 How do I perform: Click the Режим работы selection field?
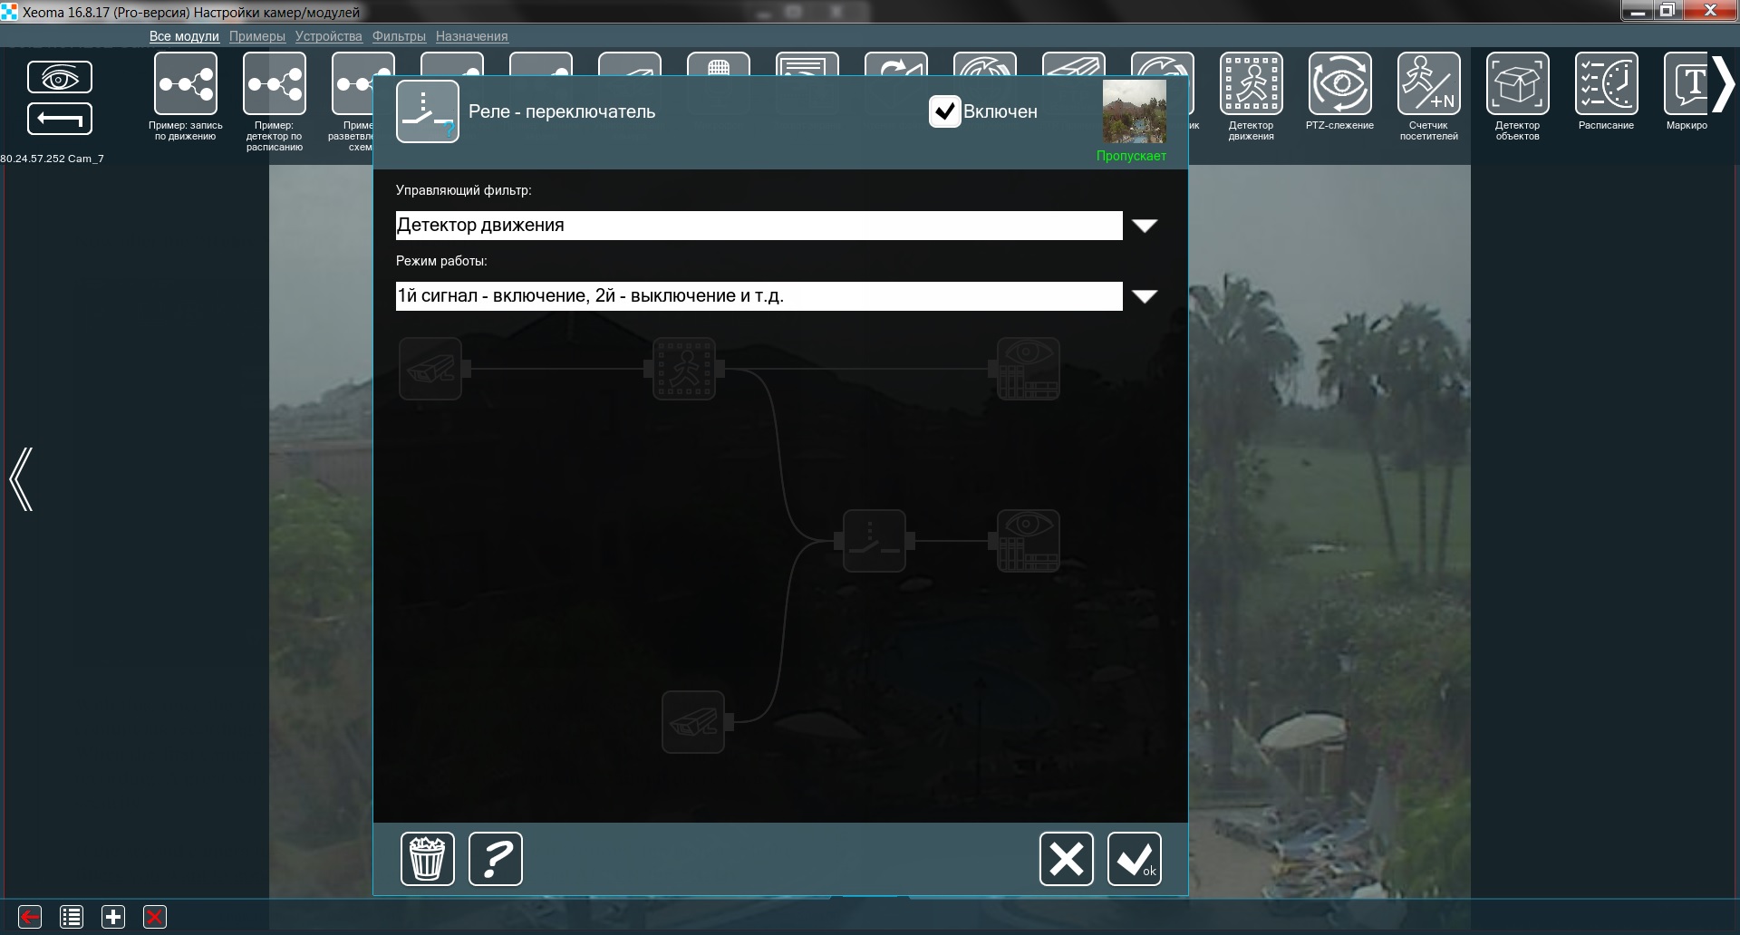[759, 296]
